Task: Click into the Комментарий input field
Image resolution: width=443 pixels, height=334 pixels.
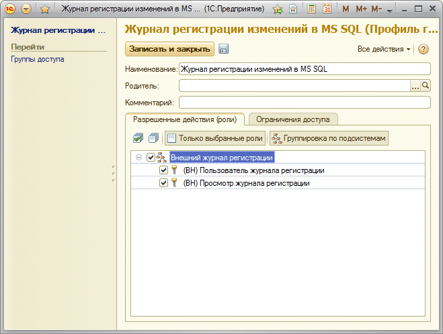Action: [304, 103]
